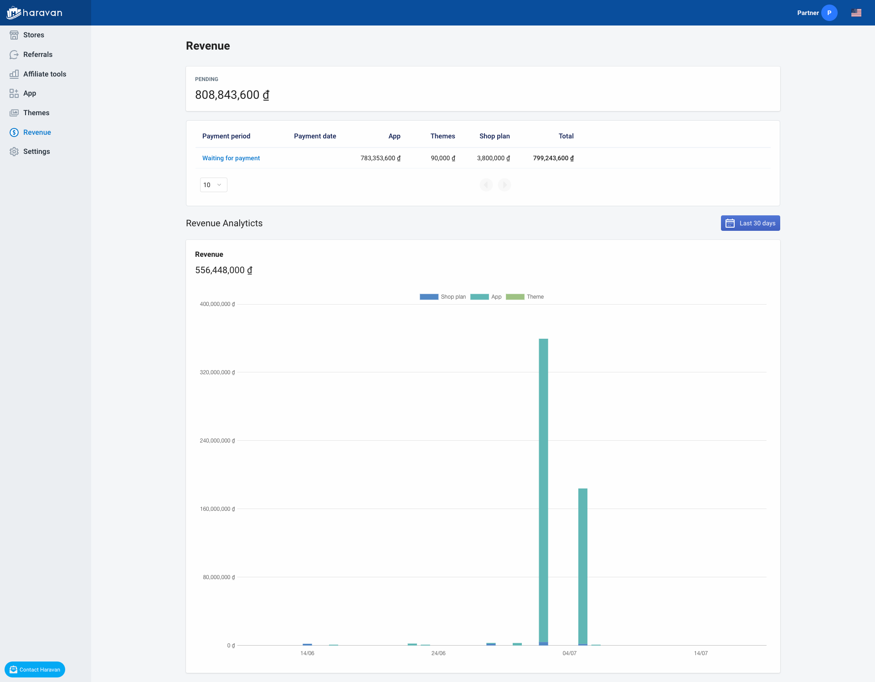The width and height of the screenshot is (875, 682).
Task: Toggle Shop plan legend series
Action: (443, 297)
